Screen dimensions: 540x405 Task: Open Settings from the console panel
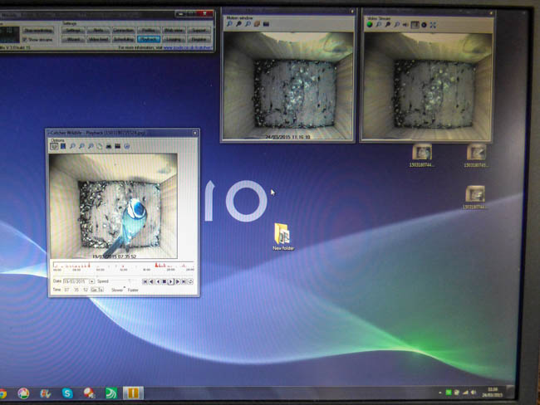(73, 30)
